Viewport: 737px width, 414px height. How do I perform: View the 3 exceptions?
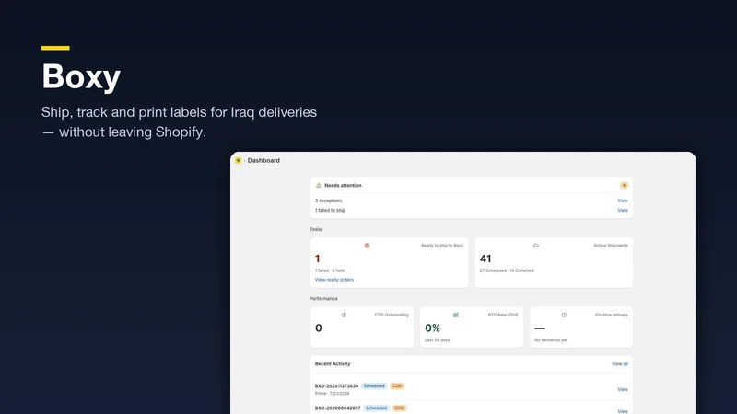[623, 201]
